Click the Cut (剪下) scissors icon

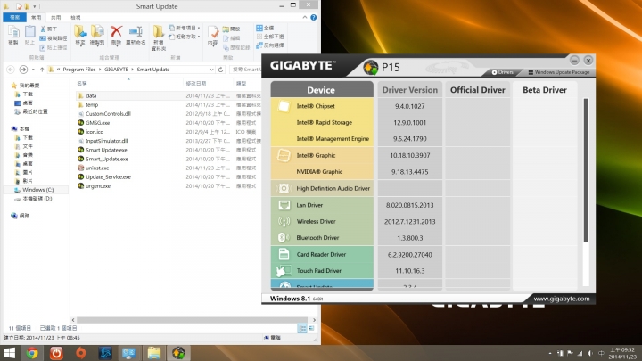click(43, 29)
